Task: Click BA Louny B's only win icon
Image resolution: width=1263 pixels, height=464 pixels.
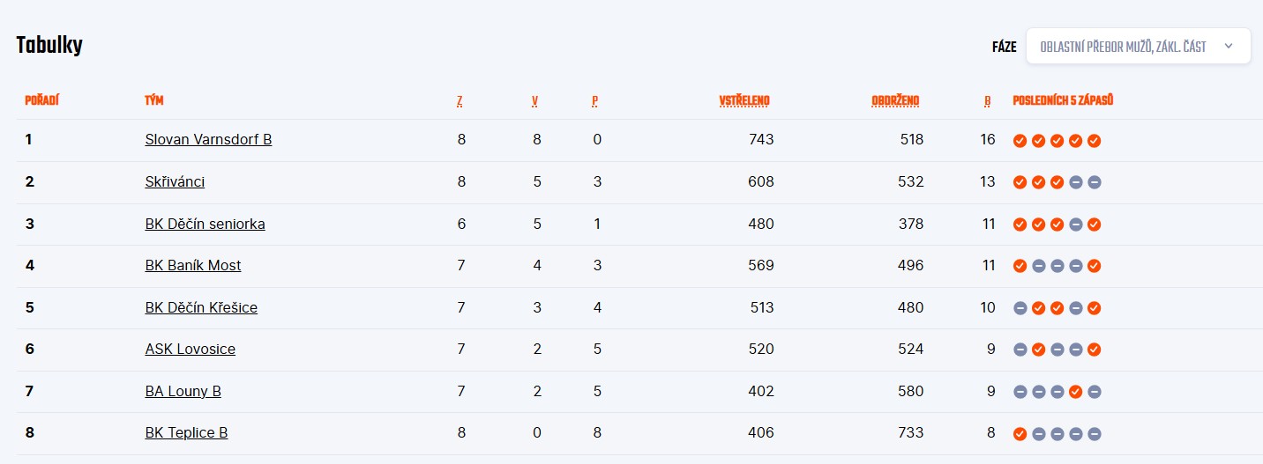Action: (1076, 392)
